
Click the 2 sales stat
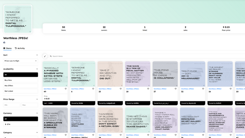pos(185,28)
